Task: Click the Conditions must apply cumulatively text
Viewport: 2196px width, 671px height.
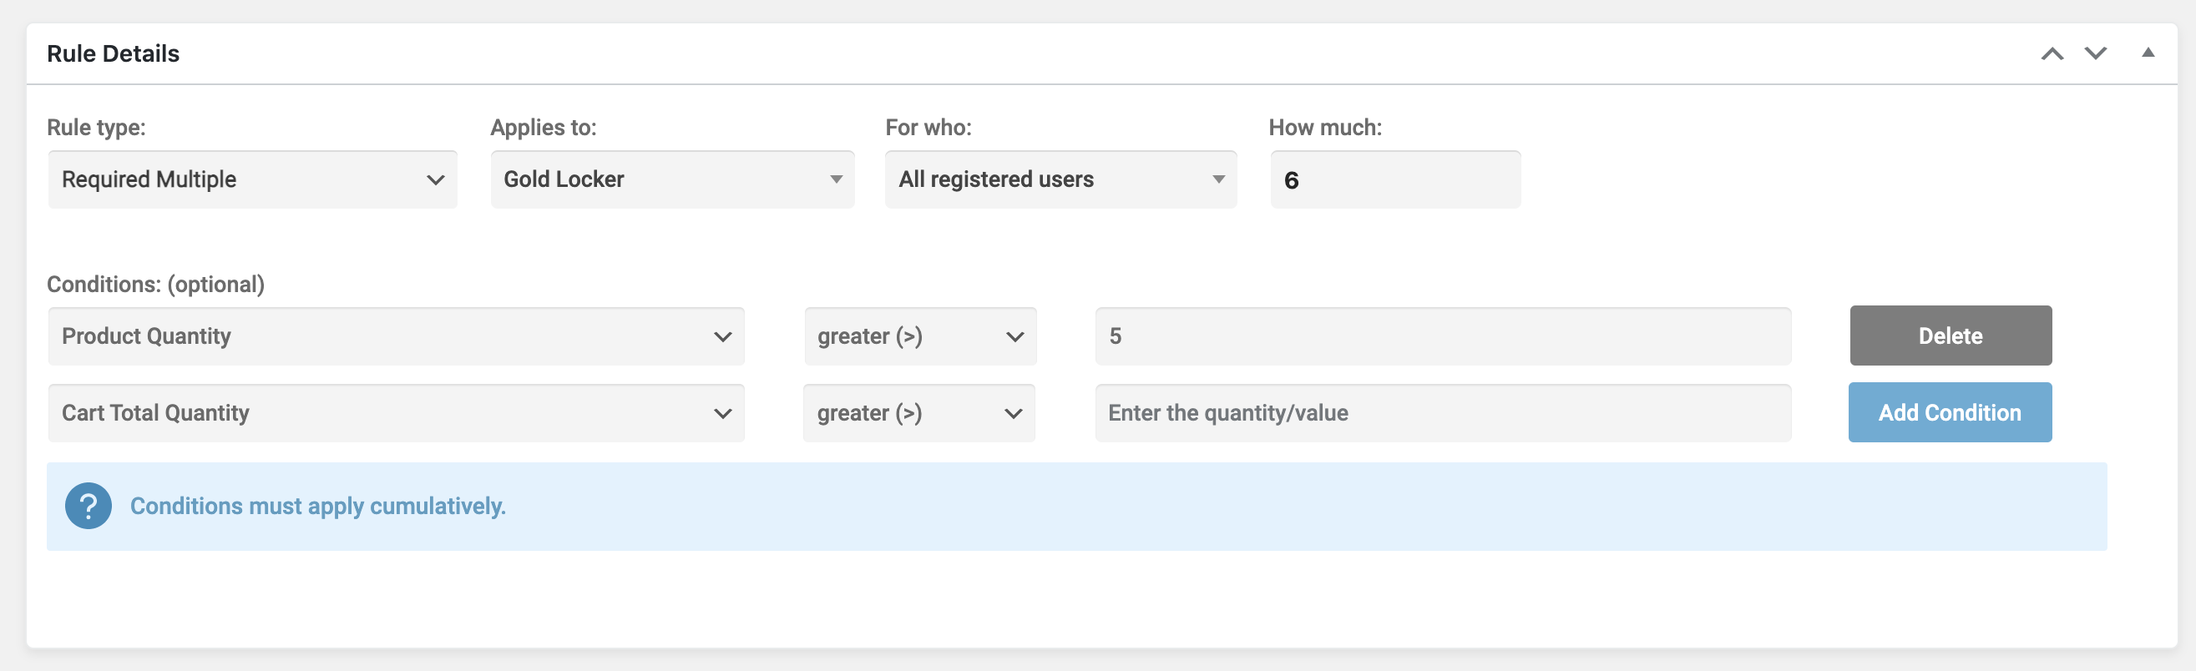Action: 318,506
